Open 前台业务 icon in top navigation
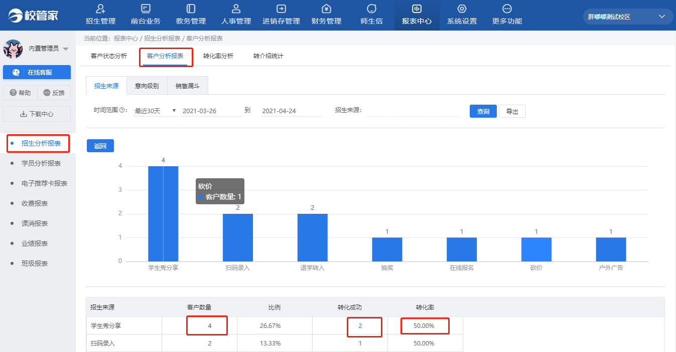This screenshot has height=352, width=676. (x=146, y=9)
